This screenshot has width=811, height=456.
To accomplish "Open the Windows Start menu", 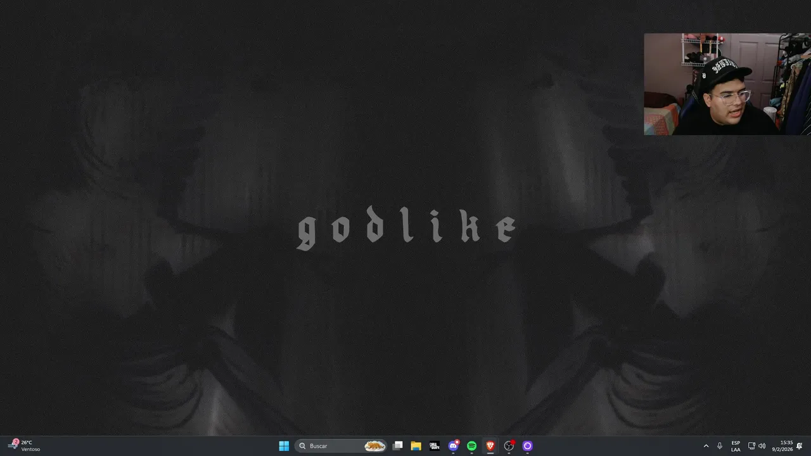I will (284, 446).
